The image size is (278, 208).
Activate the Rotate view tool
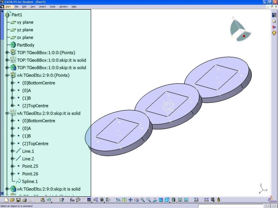[137, 200]
